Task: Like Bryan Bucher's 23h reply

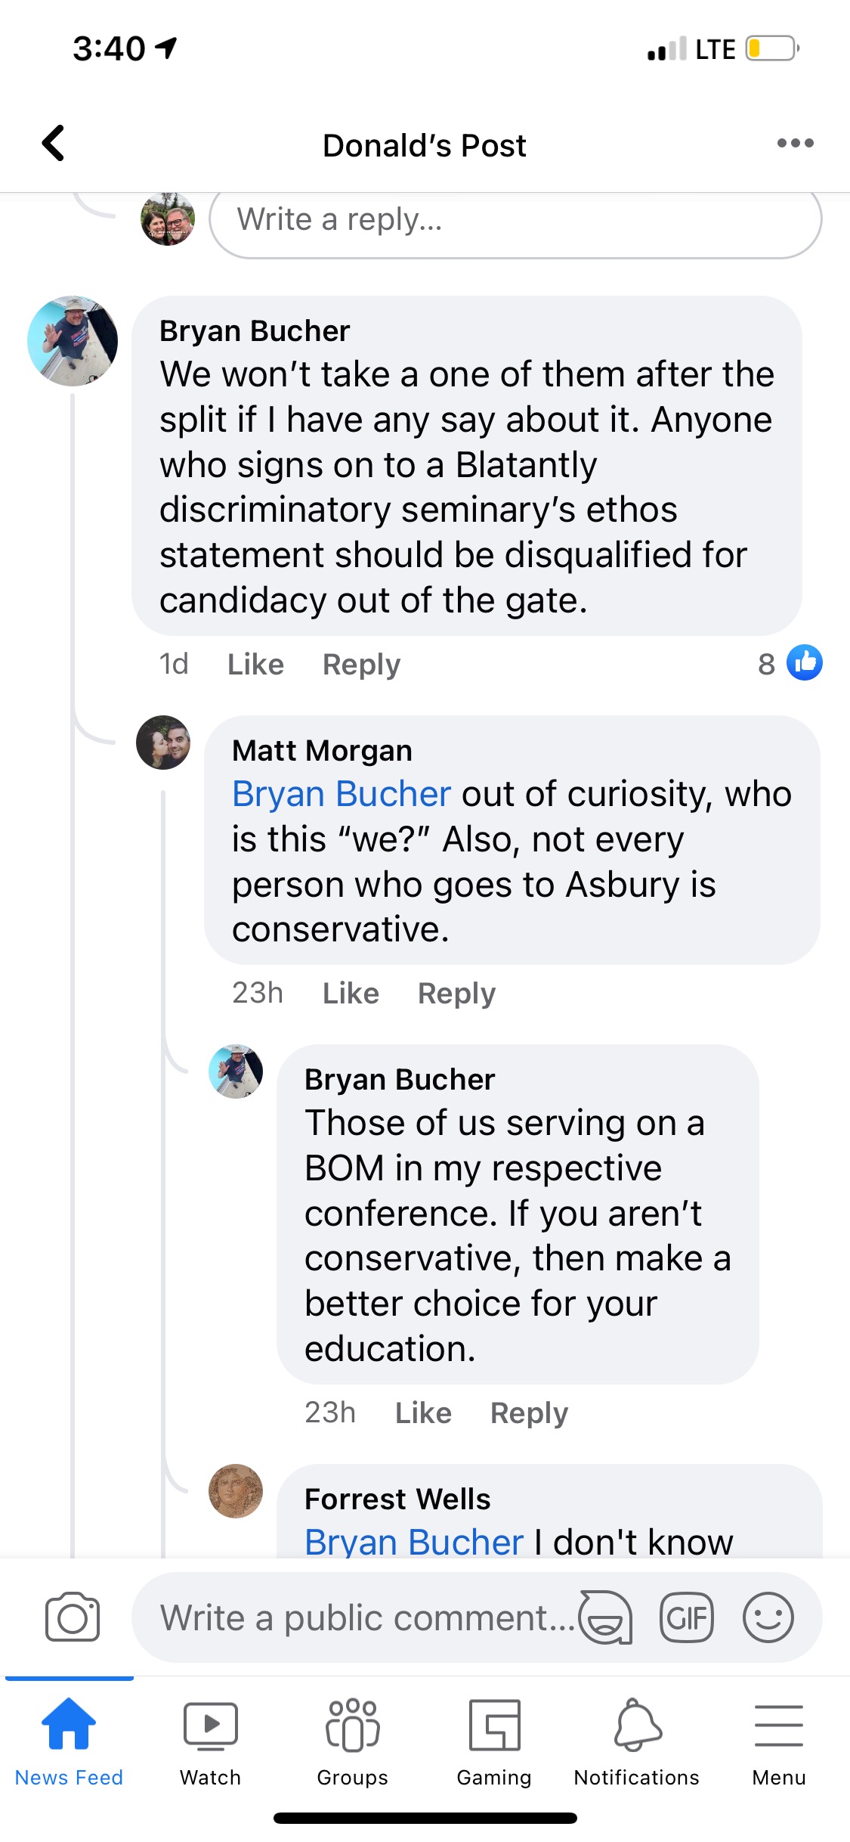Action: click(423, 1413)
